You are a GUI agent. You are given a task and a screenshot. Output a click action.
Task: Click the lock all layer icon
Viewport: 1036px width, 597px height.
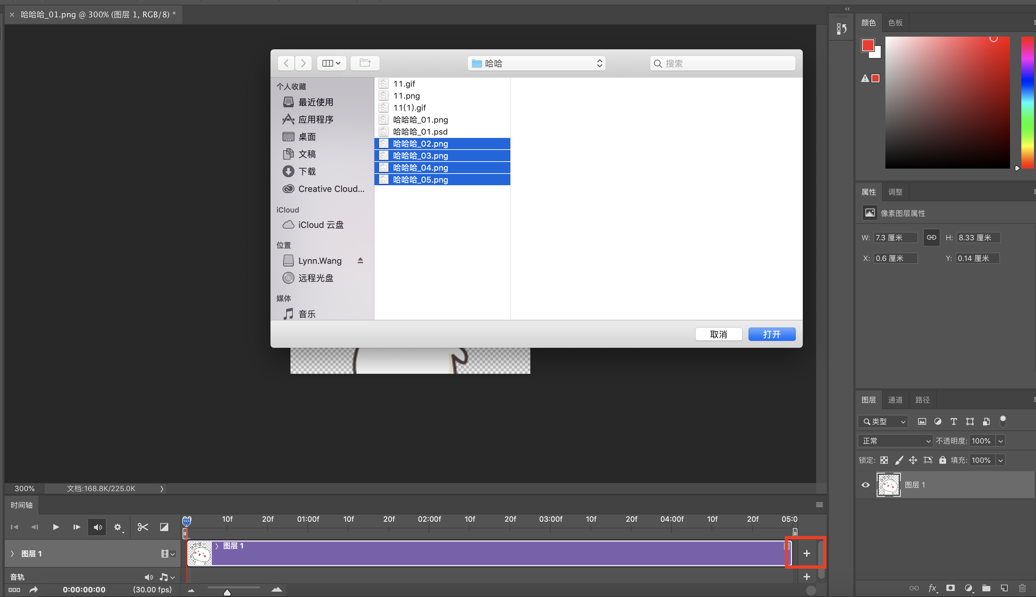942,460
